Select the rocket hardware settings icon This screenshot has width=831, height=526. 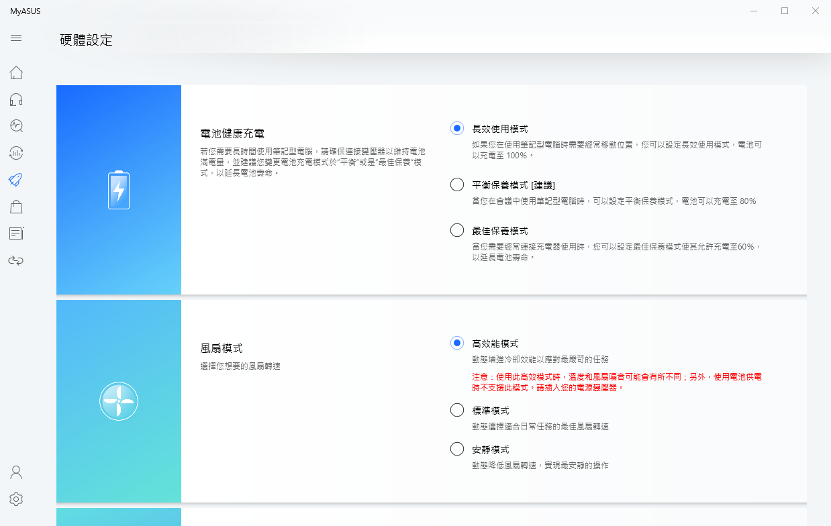click(x=16, y=180)
